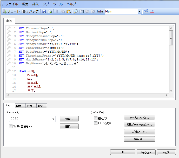179x158 pixels.
Task: Expand the Tabs Main dropdown
Action: point(139,11)
